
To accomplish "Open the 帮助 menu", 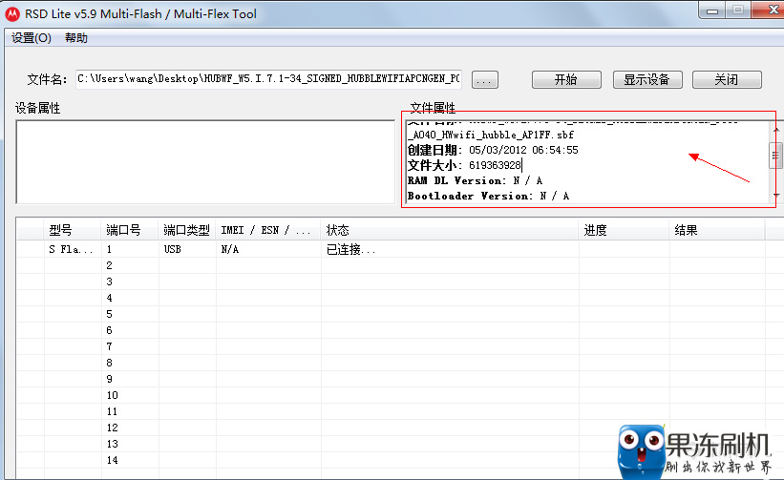I will pyautogui.click(x=76, y=38).
